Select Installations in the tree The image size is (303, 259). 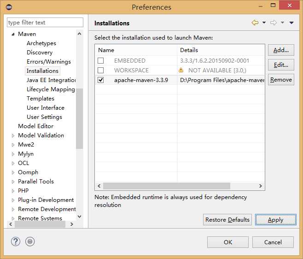(42, 71)
